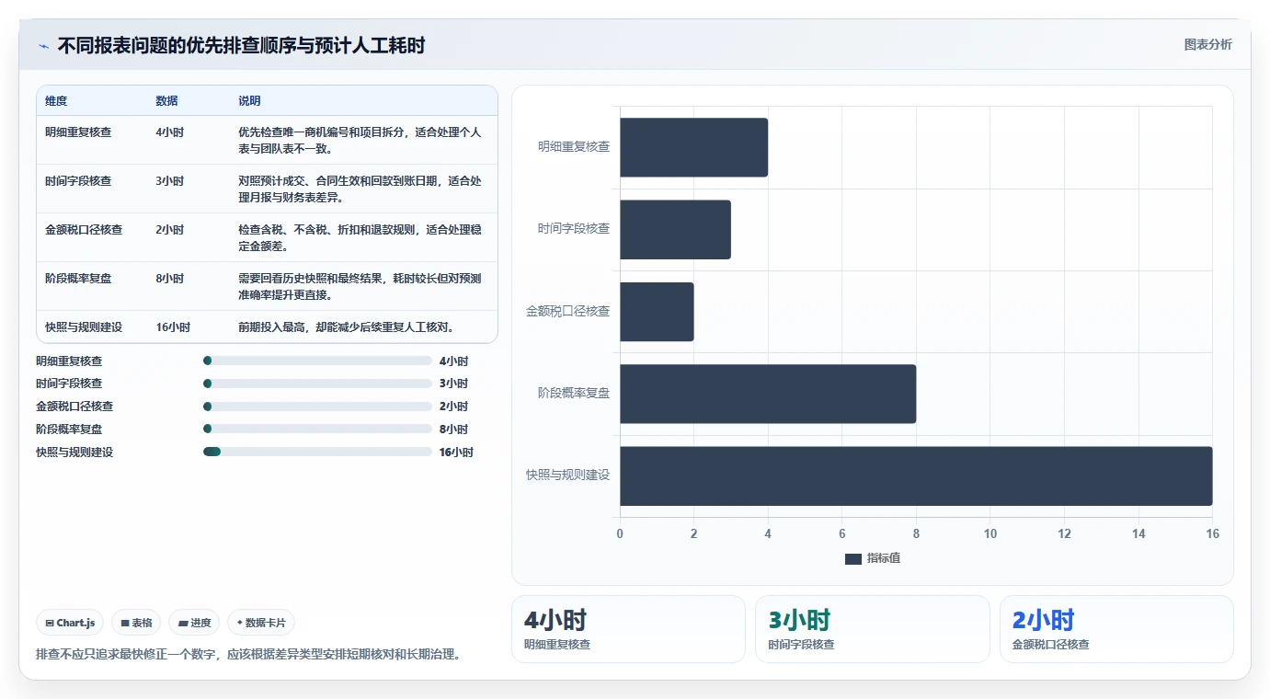Click progress list label 快照与规则建设
The image size is (1270, 699).
click(x=74, y=453)
